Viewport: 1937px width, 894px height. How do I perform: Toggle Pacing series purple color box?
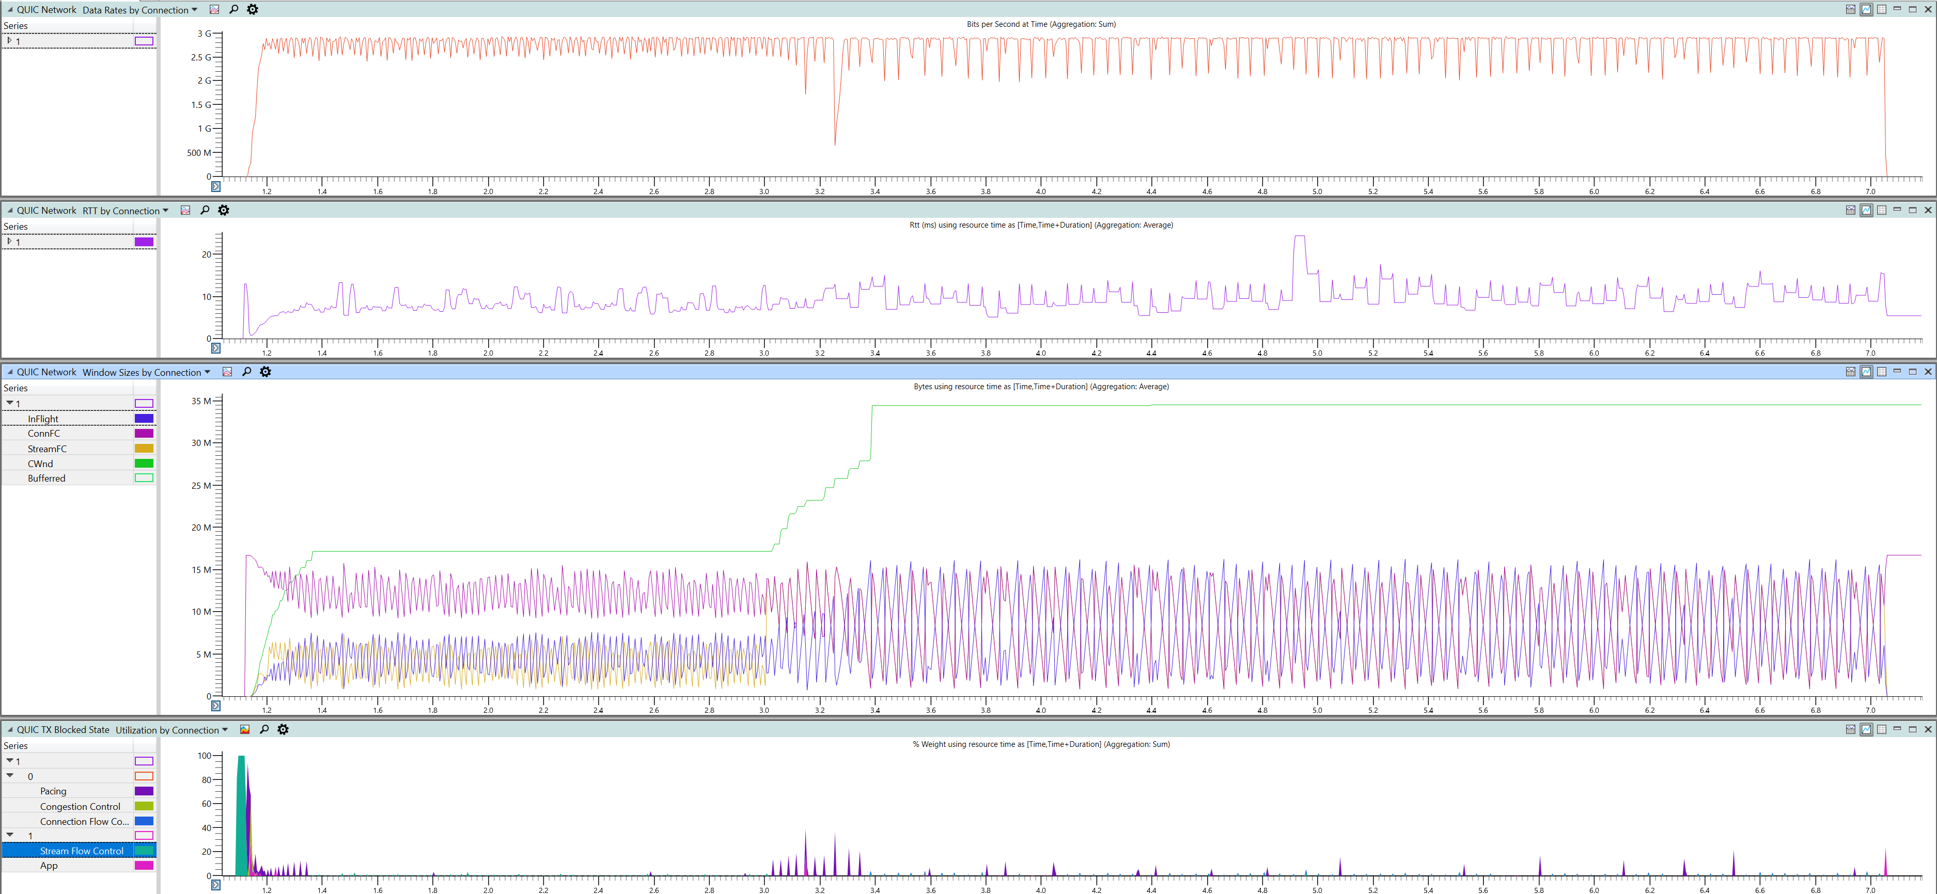pyautogui.click(x=144, y=791)
